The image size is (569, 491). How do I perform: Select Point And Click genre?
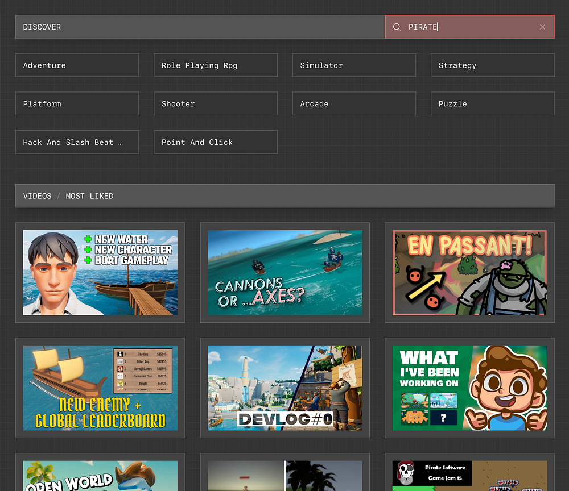[216, 142]
